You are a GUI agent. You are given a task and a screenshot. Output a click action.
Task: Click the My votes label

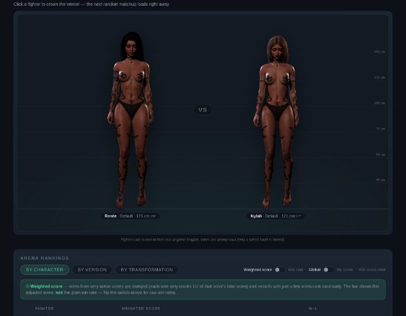click(x=344, y=270)
